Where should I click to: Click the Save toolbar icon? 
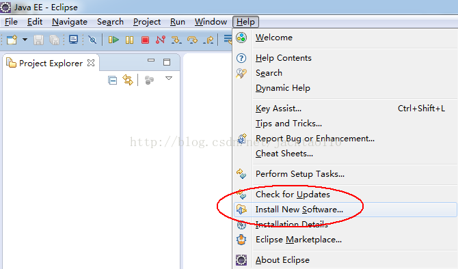(38, 40)
